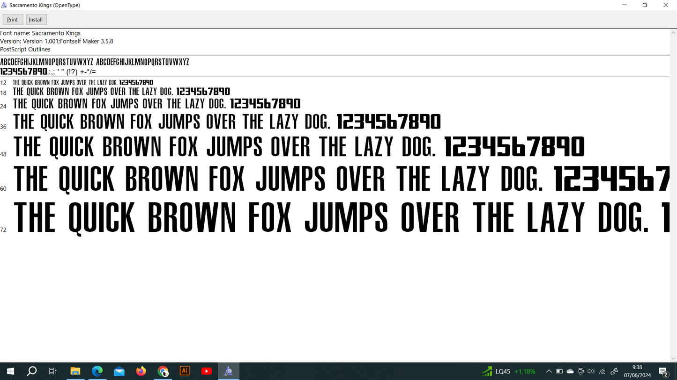Click the Print button

(13, 20)
